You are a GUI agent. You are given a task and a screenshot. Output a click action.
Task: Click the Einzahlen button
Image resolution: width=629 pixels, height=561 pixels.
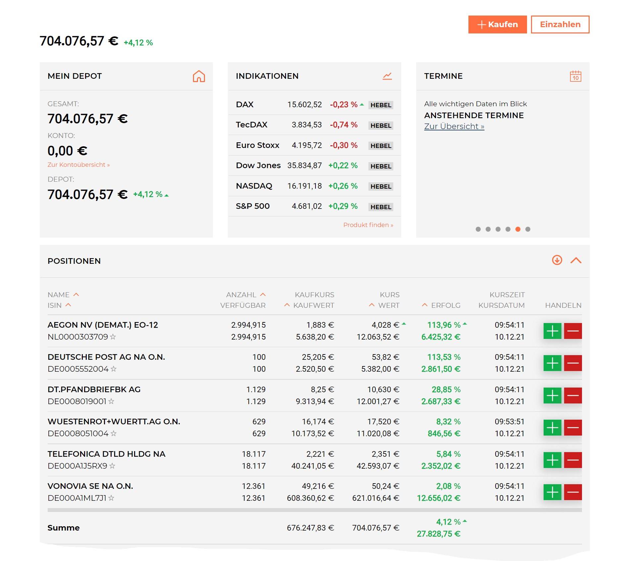pos(560,24)
